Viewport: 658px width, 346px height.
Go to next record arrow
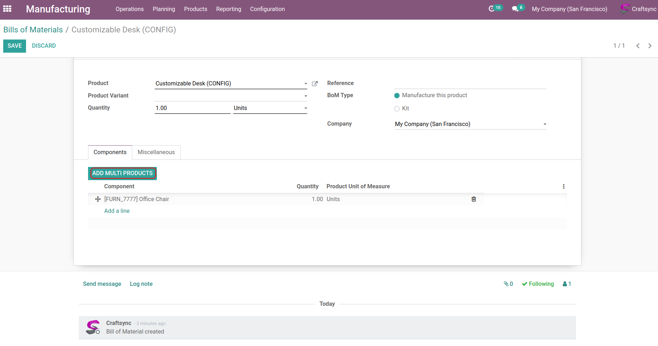pyautogui.click(x=650, y=46)
